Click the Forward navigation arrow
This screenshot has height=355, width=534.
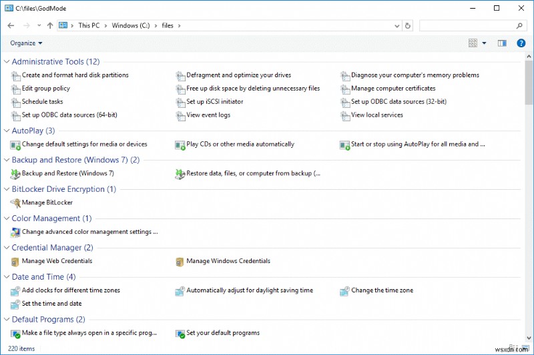(x=27, y=25)
